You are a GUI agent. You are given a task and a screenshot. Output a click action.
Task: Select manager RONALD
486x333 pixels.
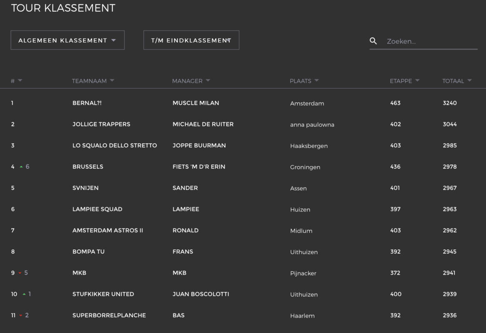tap(185, 230)
